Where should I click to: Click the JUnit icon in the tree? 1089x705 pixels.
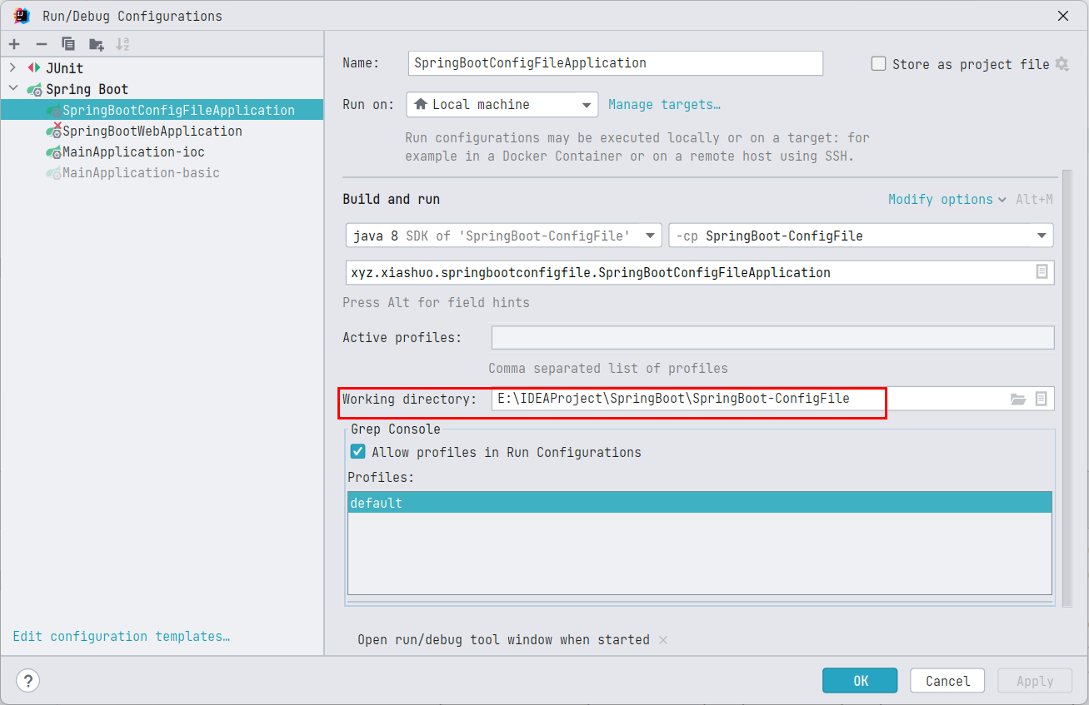click(34, 68)
